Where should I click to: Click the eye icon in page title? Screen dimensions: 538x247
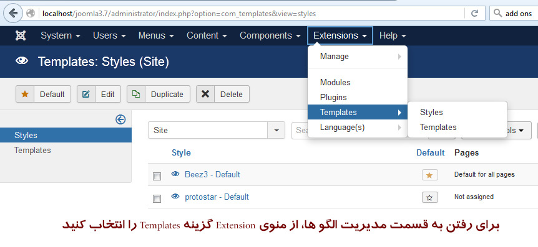pos(22,62)
